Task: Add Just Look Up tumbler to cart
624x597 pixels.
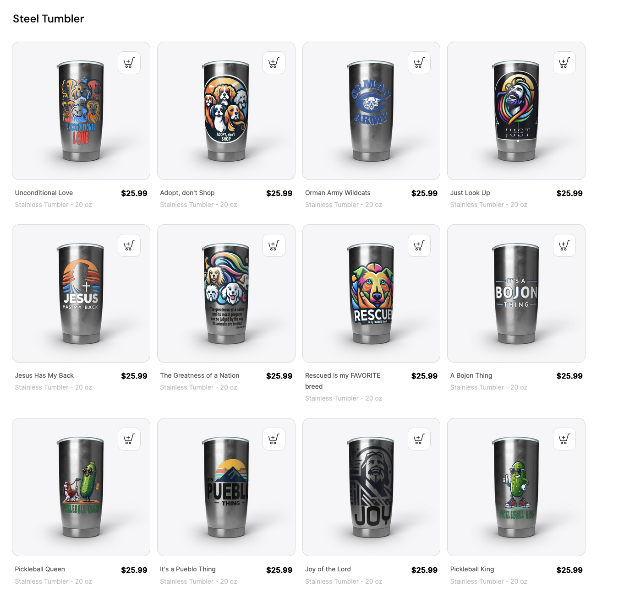Action: pyautogui.click(x=564, y=63)
